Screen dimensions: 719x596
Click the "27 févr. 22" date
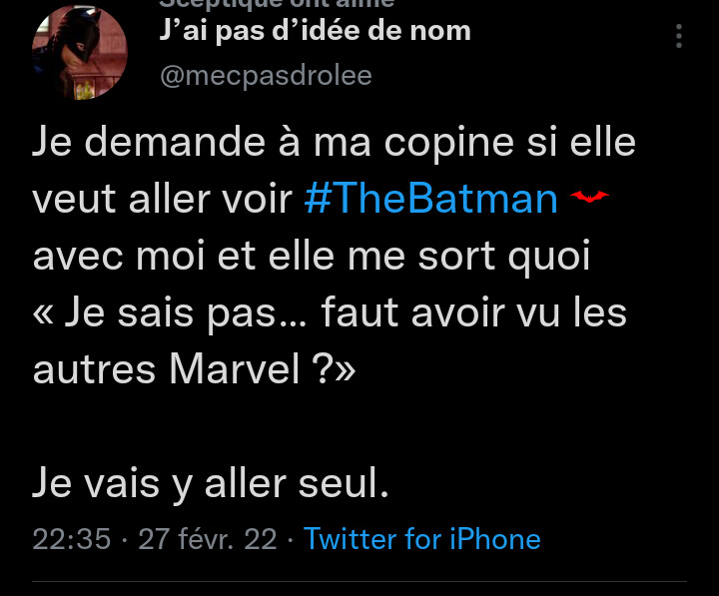pos(207,539)
